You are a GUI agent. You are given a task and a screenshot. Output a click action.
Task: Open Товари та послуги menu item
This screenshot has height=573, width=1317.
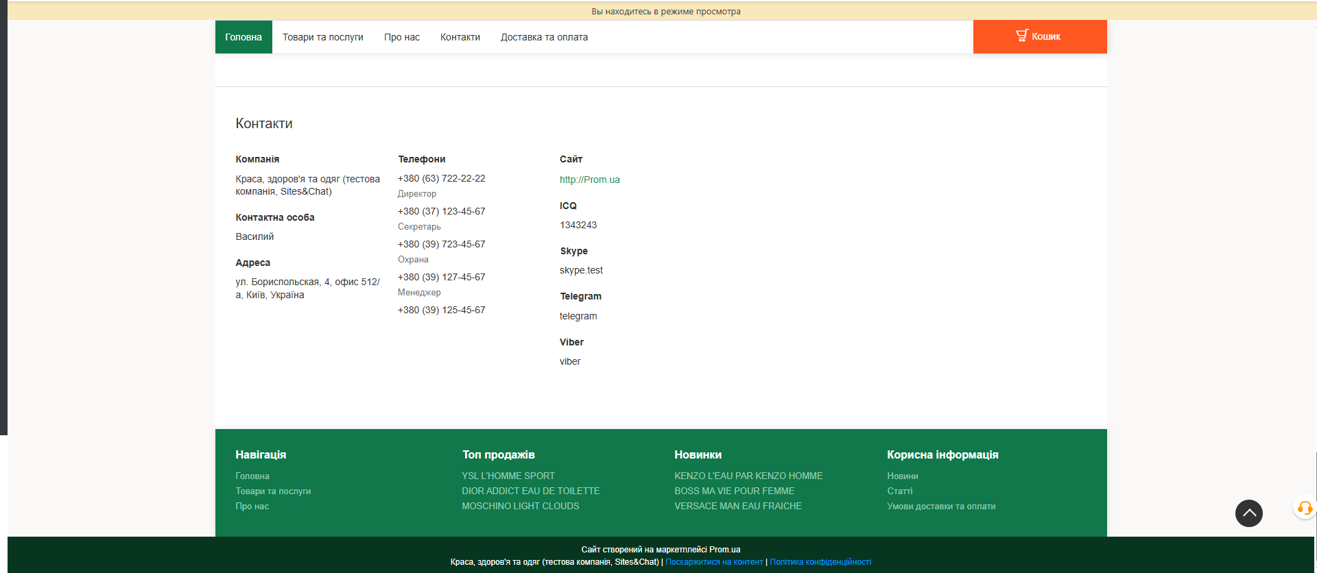click(x=322, y=37)
